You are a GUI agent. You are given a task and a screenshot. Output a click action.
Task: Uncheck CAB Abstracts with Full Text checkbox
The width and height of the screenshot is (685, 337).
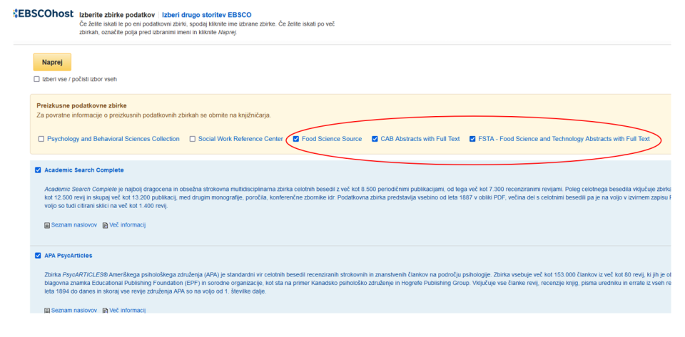pos(375,139)
